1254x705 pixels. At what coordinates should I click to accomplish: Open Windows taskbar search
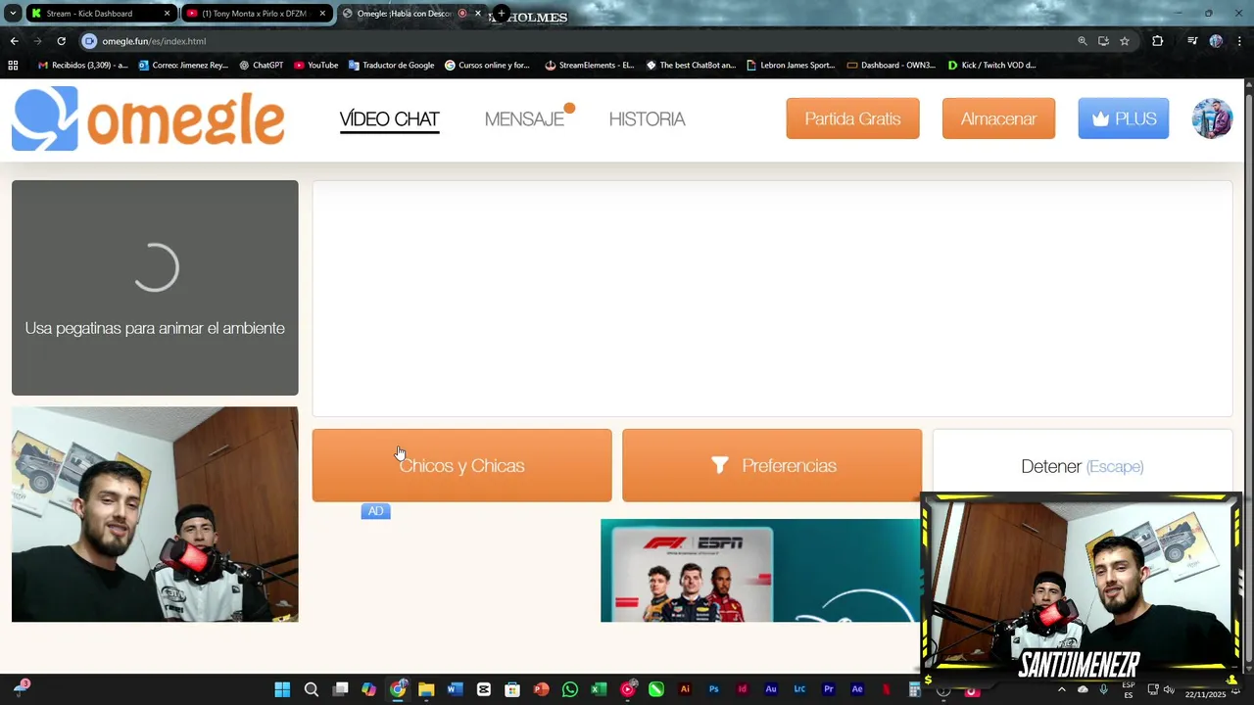coord(312,689)
